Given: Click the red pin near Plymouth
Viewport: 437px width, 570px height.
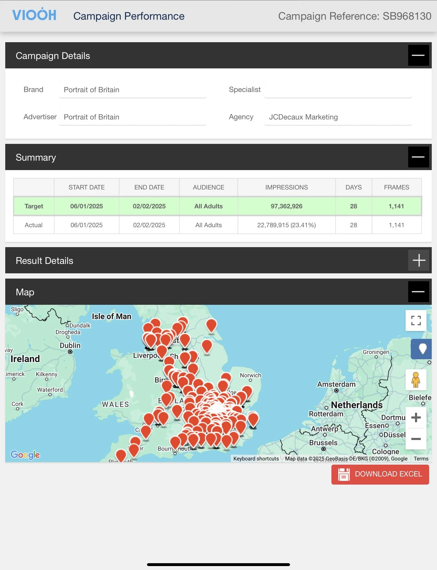Looking at the screenshot, I should coord(121,455).
